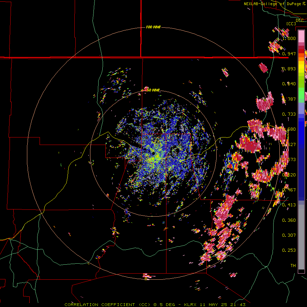
Task: Select the 0.840 scale value
Action: (x=289, y=84)
